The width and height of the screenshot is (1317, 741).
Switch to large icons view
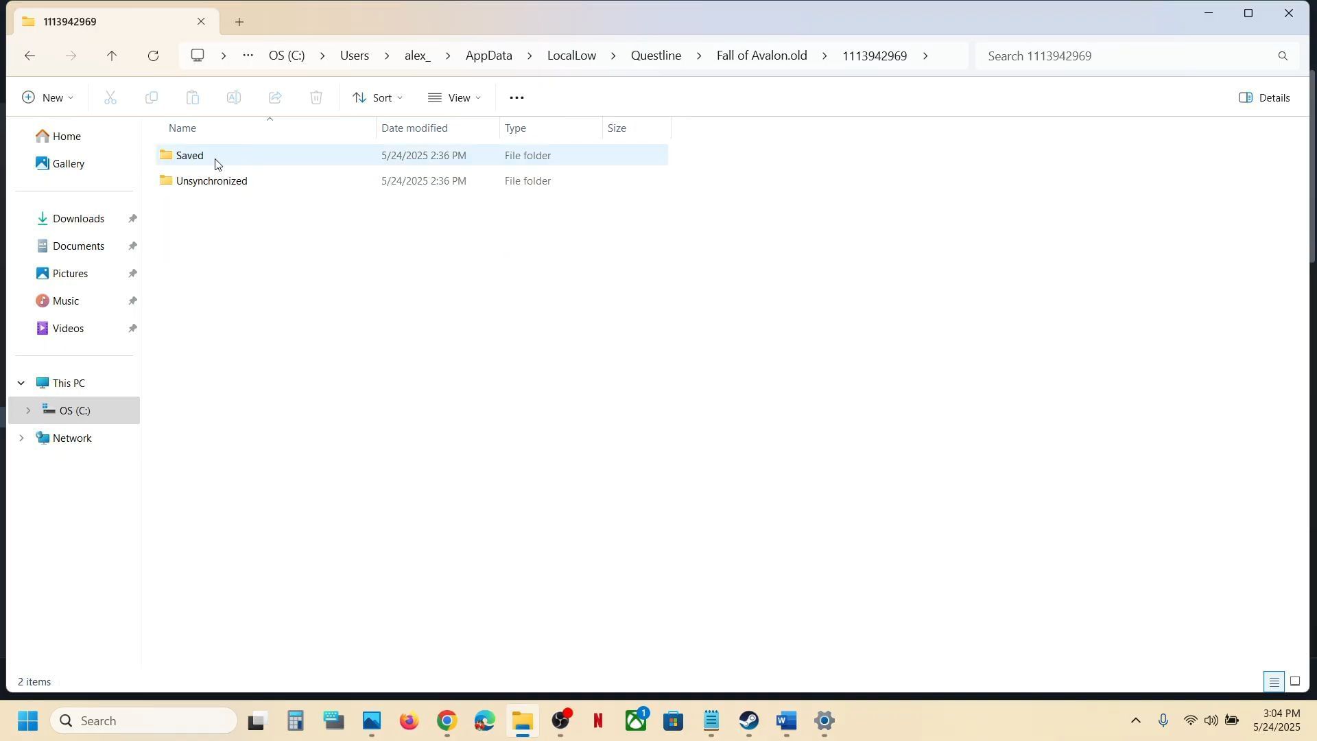(1295, 682)
